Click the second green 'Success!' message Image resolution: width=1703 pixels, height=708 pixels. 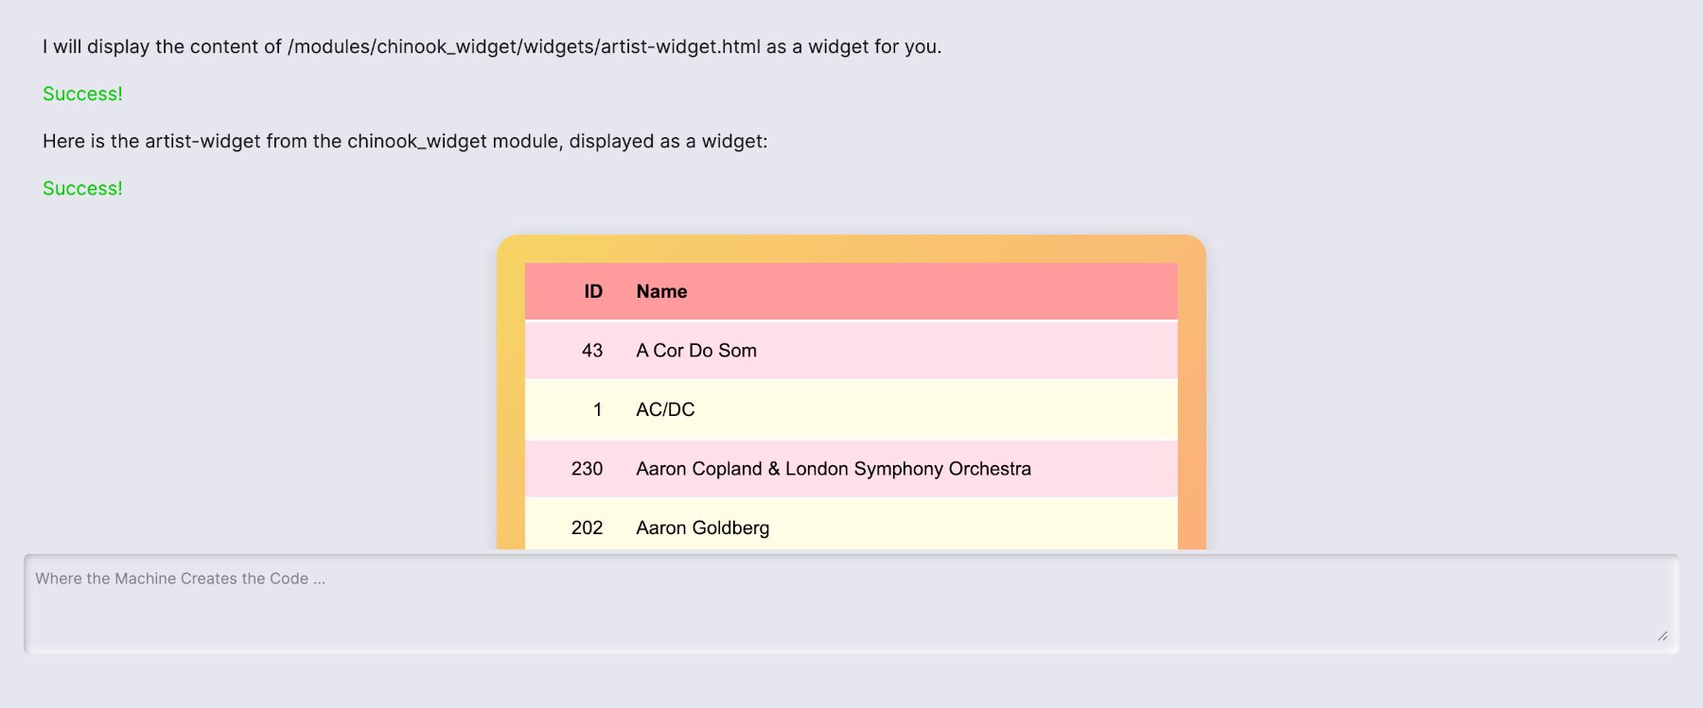point(82,188)
